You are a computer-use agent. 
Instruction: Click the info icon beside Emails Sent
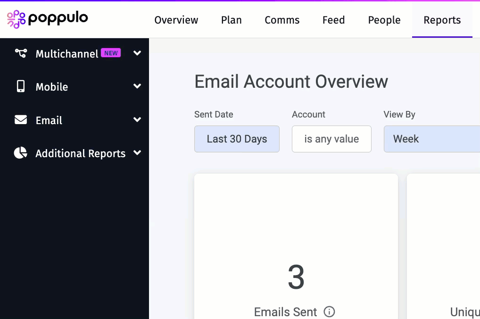point(329,311)
